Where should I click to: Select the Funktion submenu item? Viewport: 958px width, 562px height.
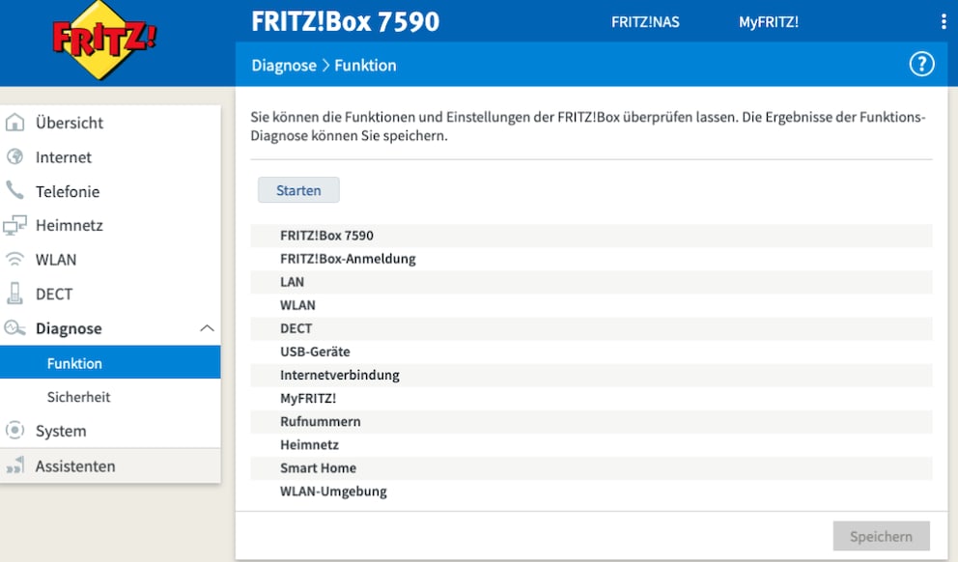110,362
